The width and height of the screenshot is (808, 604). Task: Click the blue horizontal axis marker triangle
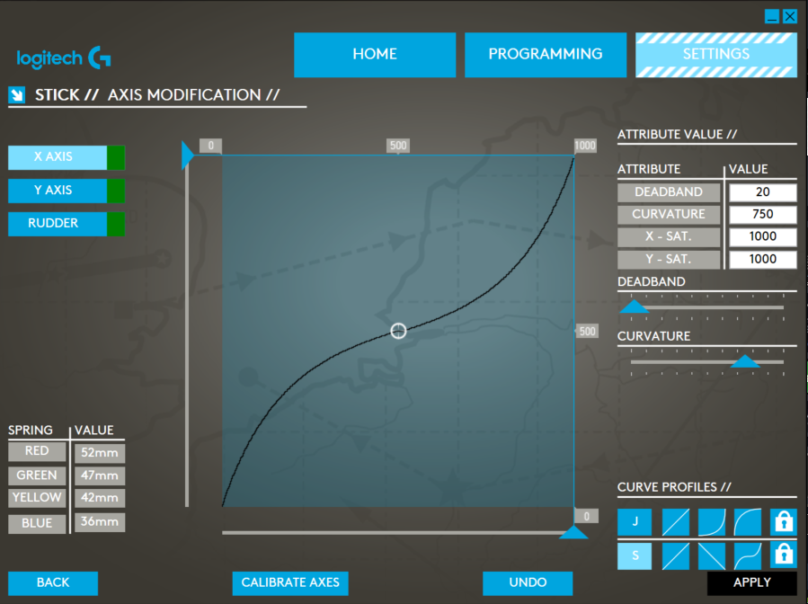click(573, 532)
